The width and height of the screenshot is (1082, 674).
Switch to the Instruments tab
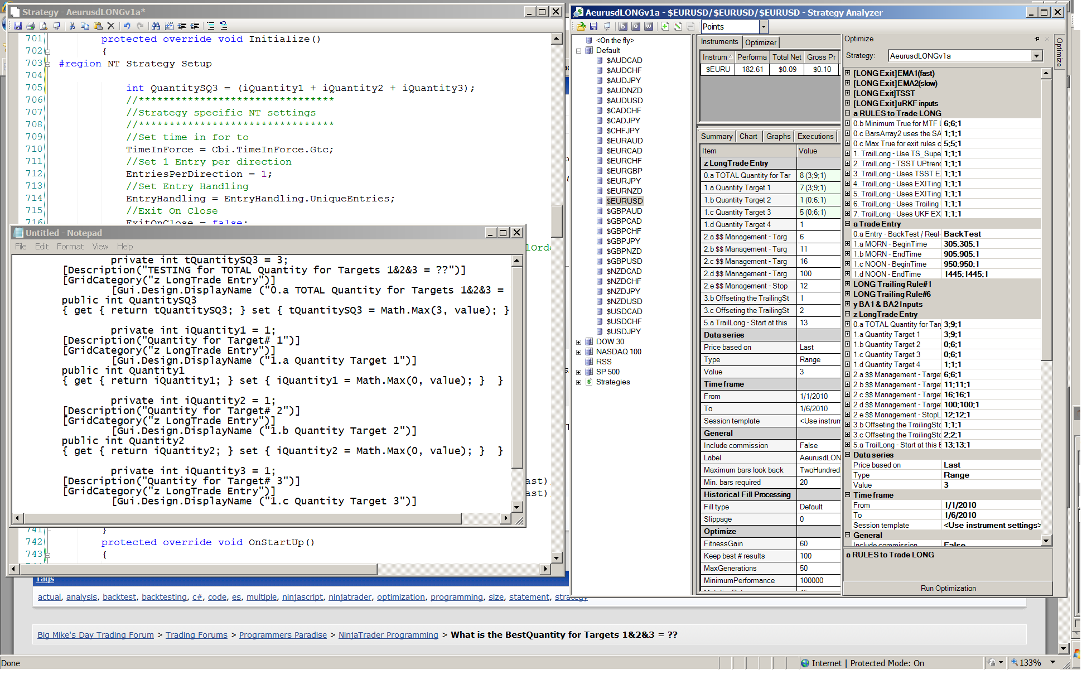(x=719, y=42)
